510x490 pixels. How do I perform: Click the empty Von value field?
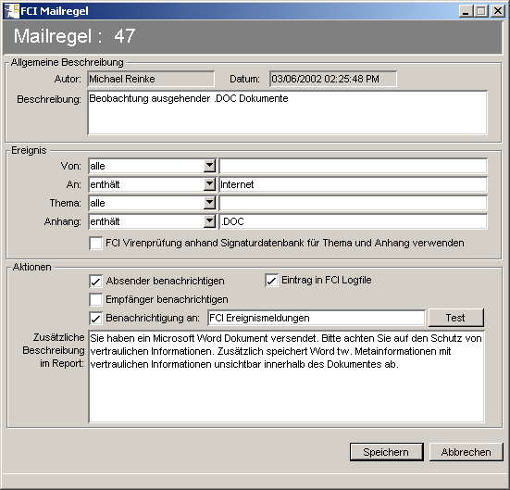click(x=354, y=166)
